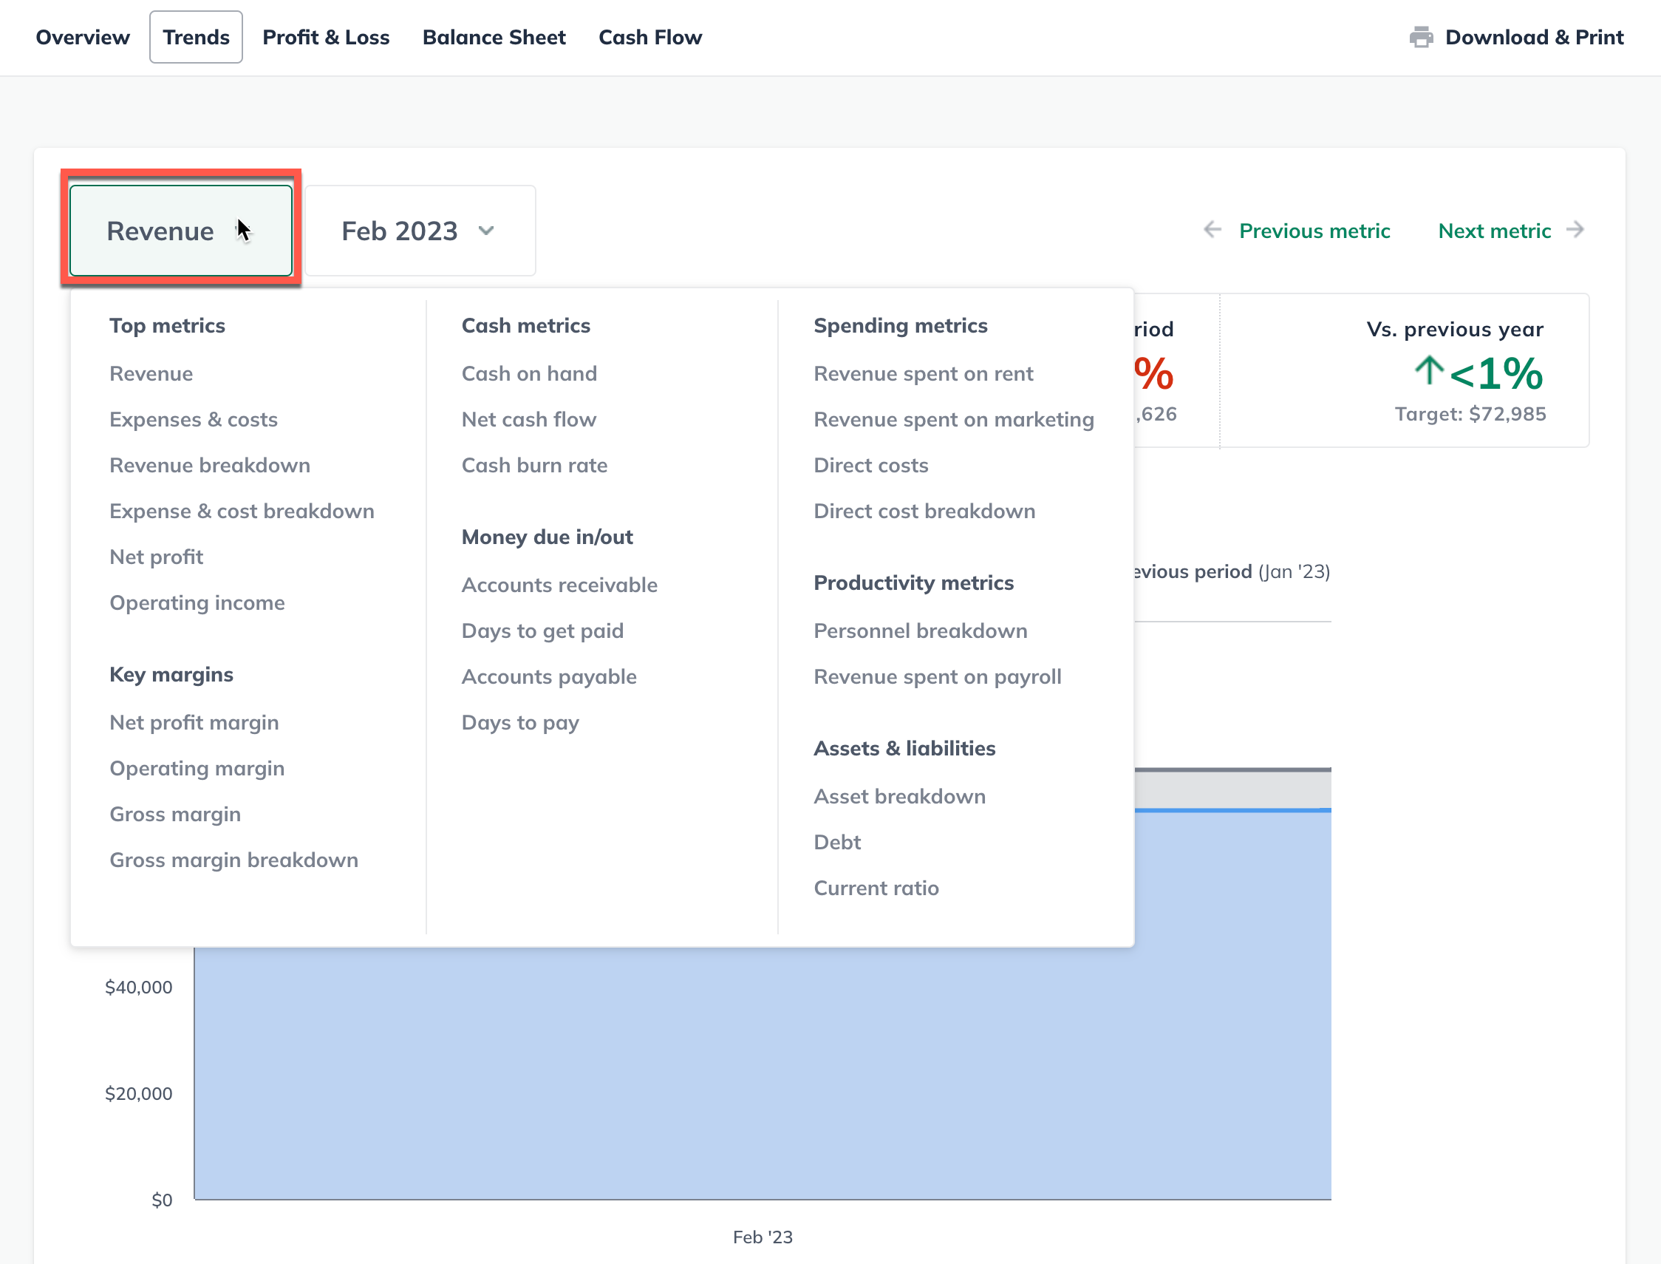The width and height of the screenshot is (1661, 1264).
Task: Switch to the Cash Flow tab
Action: coord(649,37)
